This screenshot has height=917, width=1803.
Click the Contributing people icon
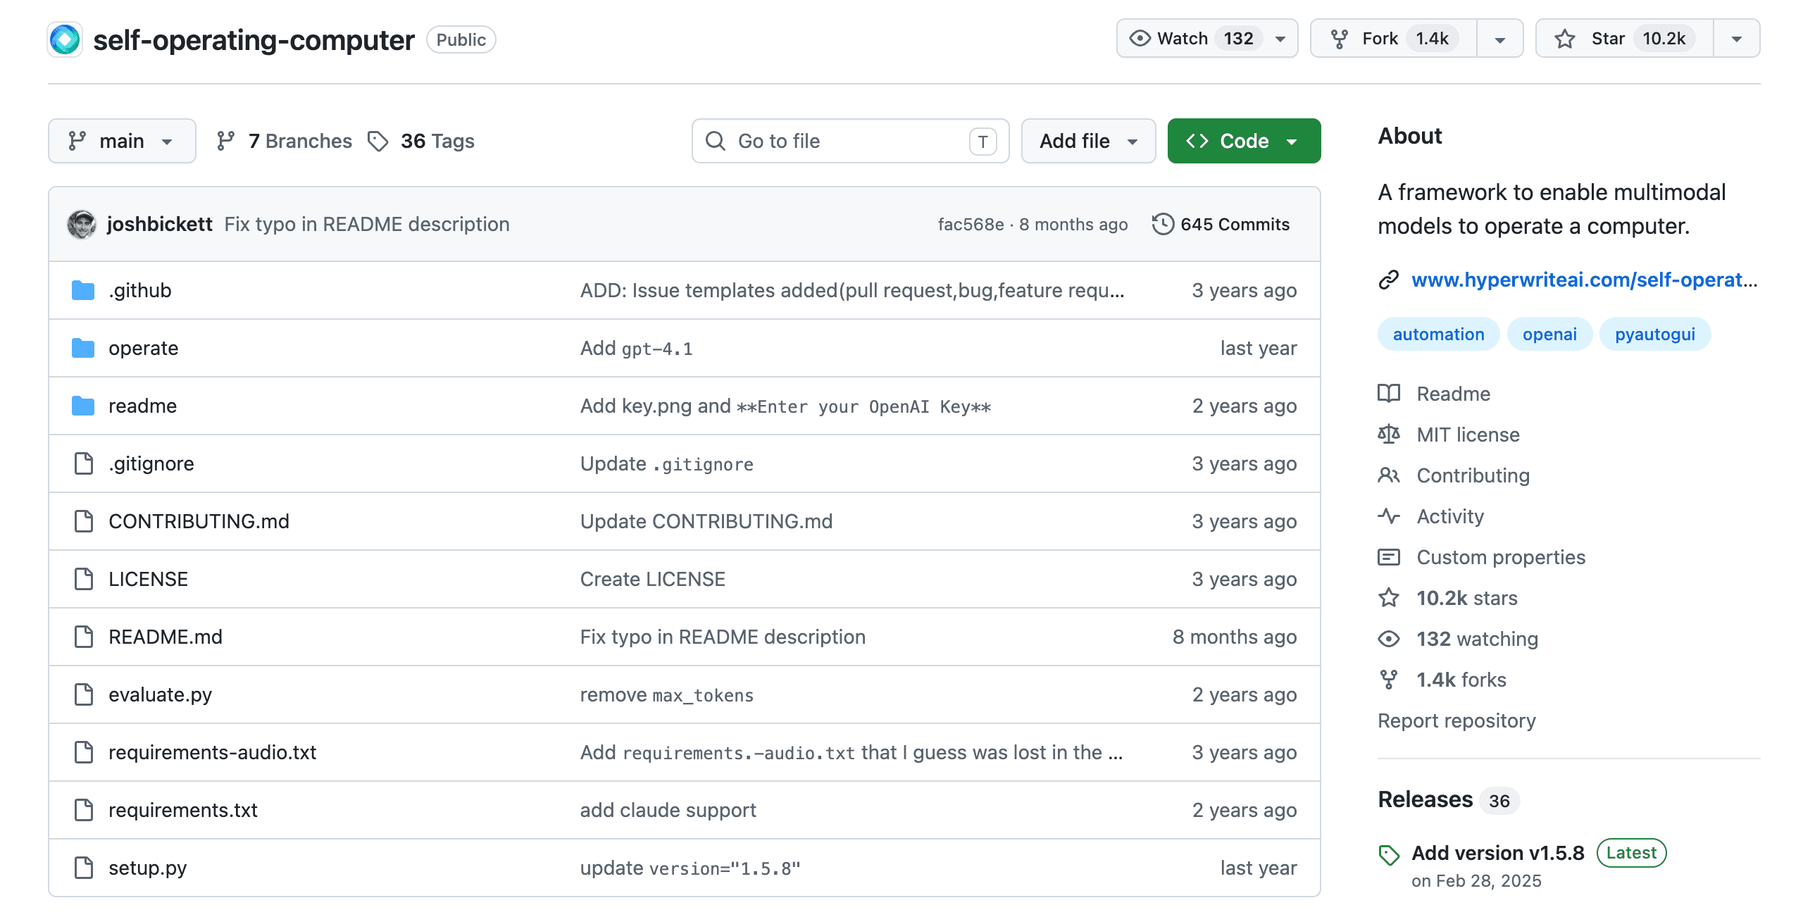pos(1389,475)
